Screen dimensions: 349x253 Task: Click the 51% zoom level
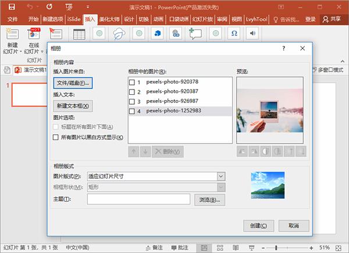pos(325,248)
